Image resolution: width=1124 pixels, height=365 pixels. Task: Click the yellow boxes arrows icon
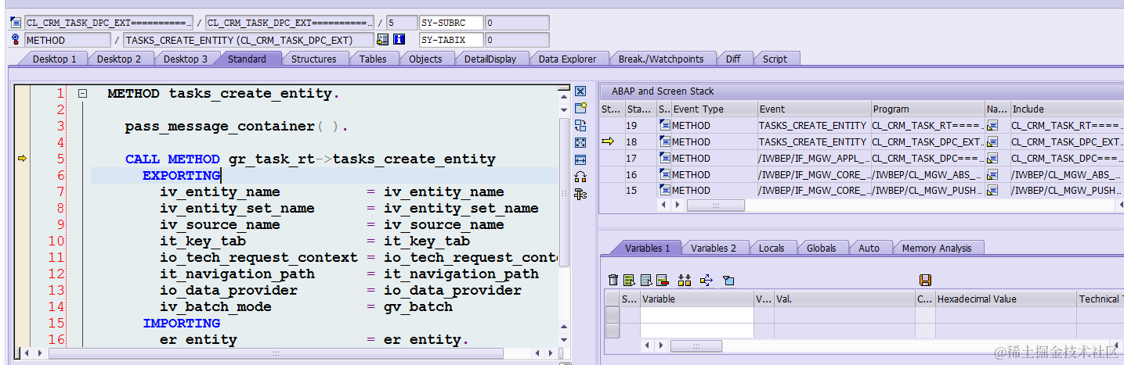point(685,280)
